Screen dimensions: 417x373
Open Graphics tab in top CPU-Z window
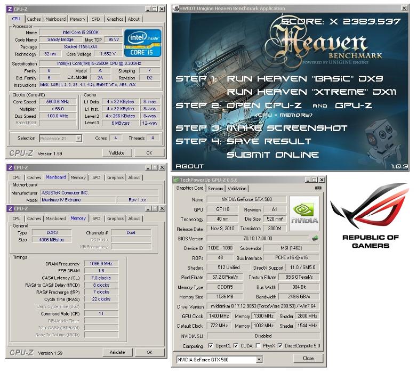[x=115, y=19]
